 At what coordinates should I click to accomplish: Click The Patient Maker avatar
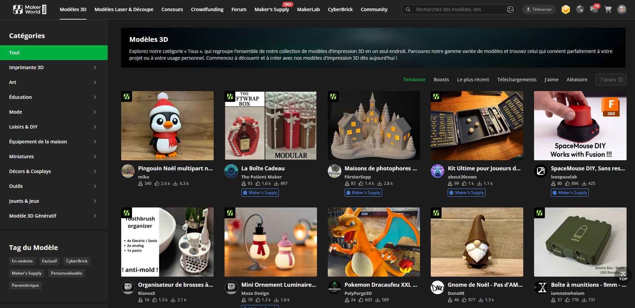pyautogui.click(x=231, y=171)
